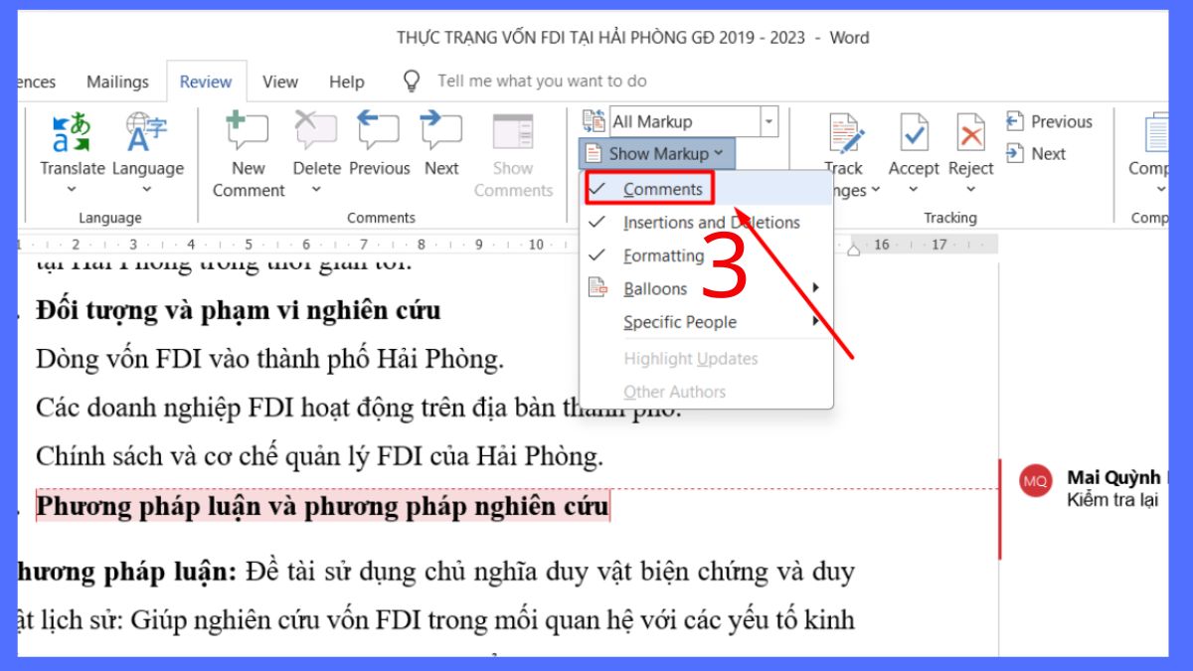The image size is (1193, 671).
Task: Toggle Comments visibility in Show Markup
Action: point(662,189)
